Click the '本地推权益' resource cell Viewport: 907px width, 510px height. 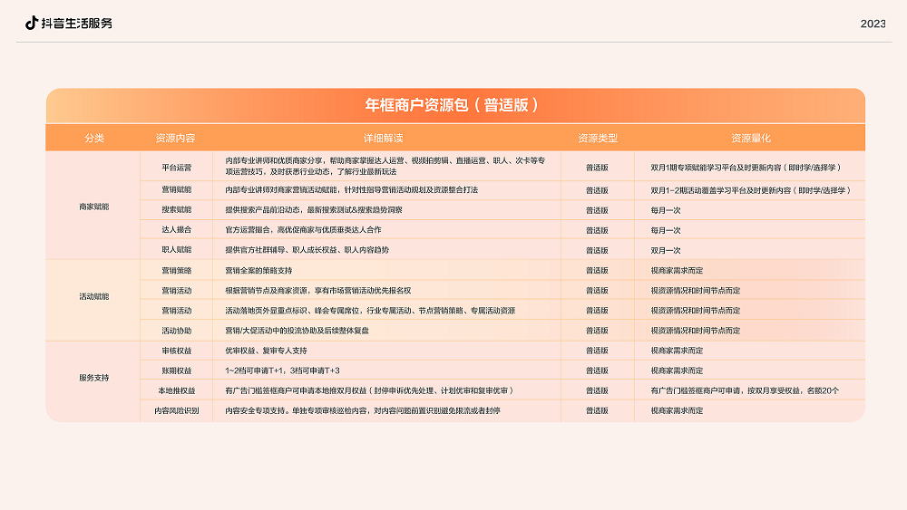click(x=177, y=390)
